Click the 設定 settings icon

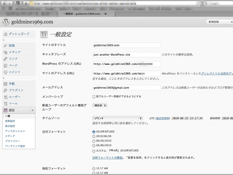[x=5, y=110]
